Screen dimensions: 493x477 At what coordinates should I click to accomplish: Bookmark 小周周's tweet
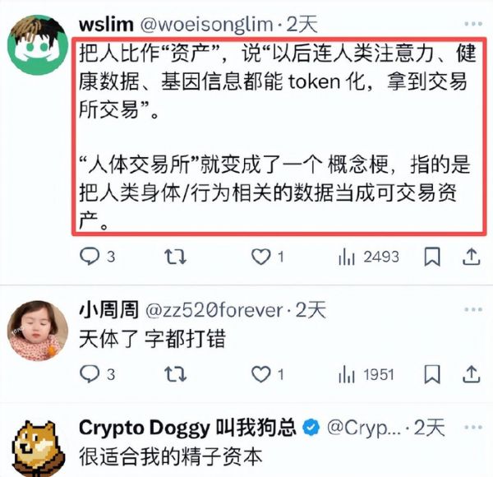tap(432, 374)
